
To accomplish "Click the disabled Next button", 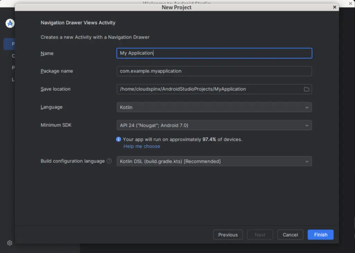I will (x=260, y=235).
